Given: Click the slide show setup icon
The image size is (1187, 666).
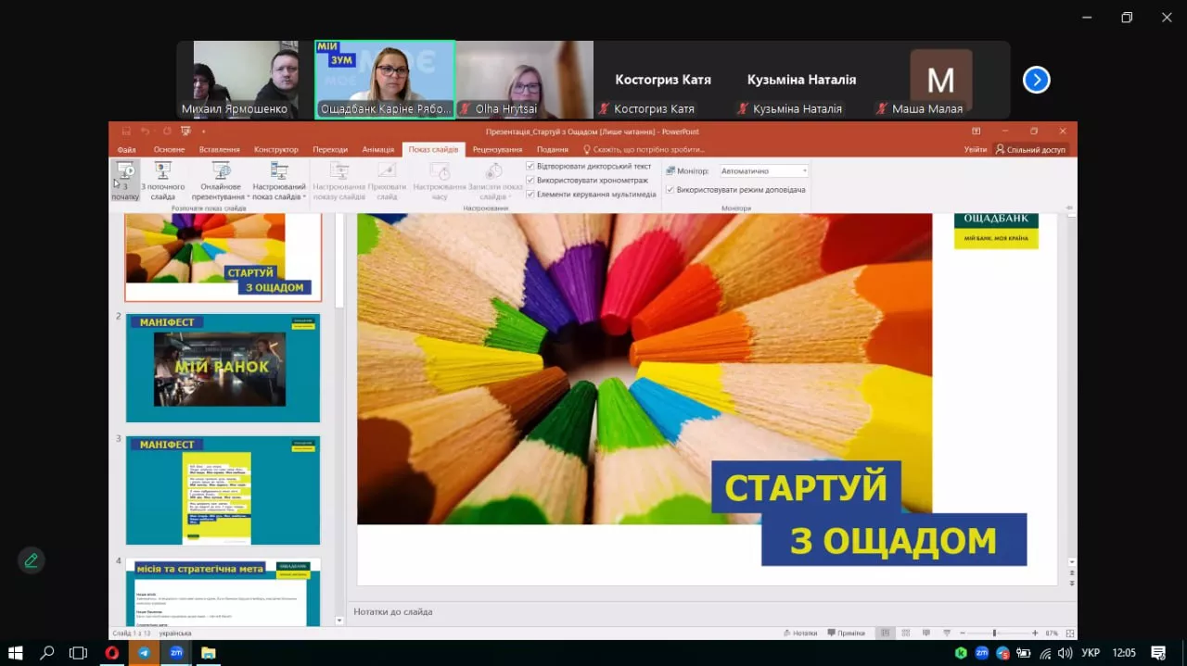Looking at the screenshot, I should [x=339, y=171].
